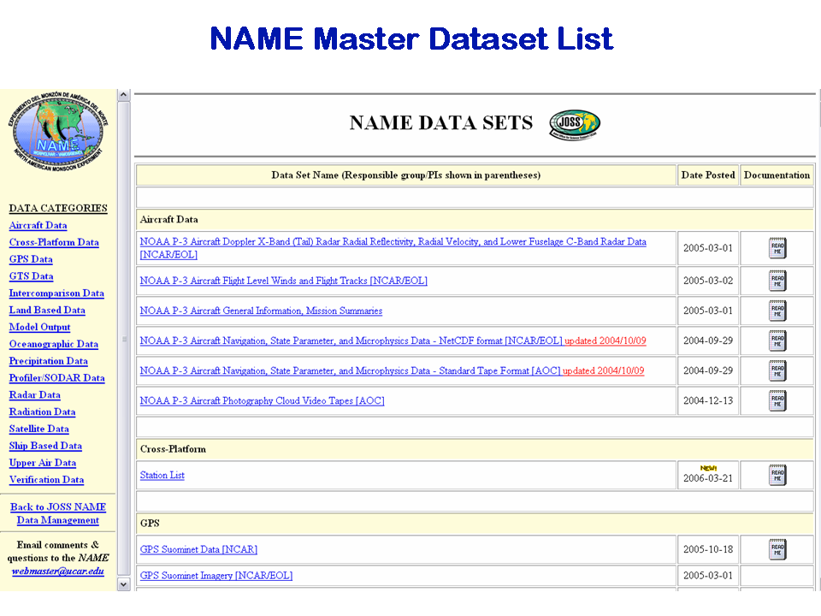This screenshot has height=616, width=821.
Task: Click the NAME DATA SETS page heading
Action: pyautogui.click(x=441, y=122)
